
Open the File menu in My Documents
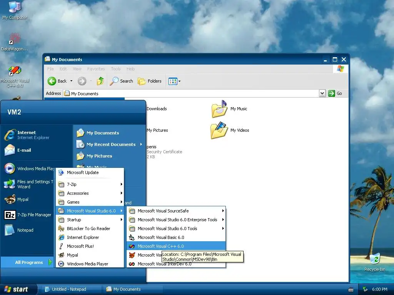[50, 69]
